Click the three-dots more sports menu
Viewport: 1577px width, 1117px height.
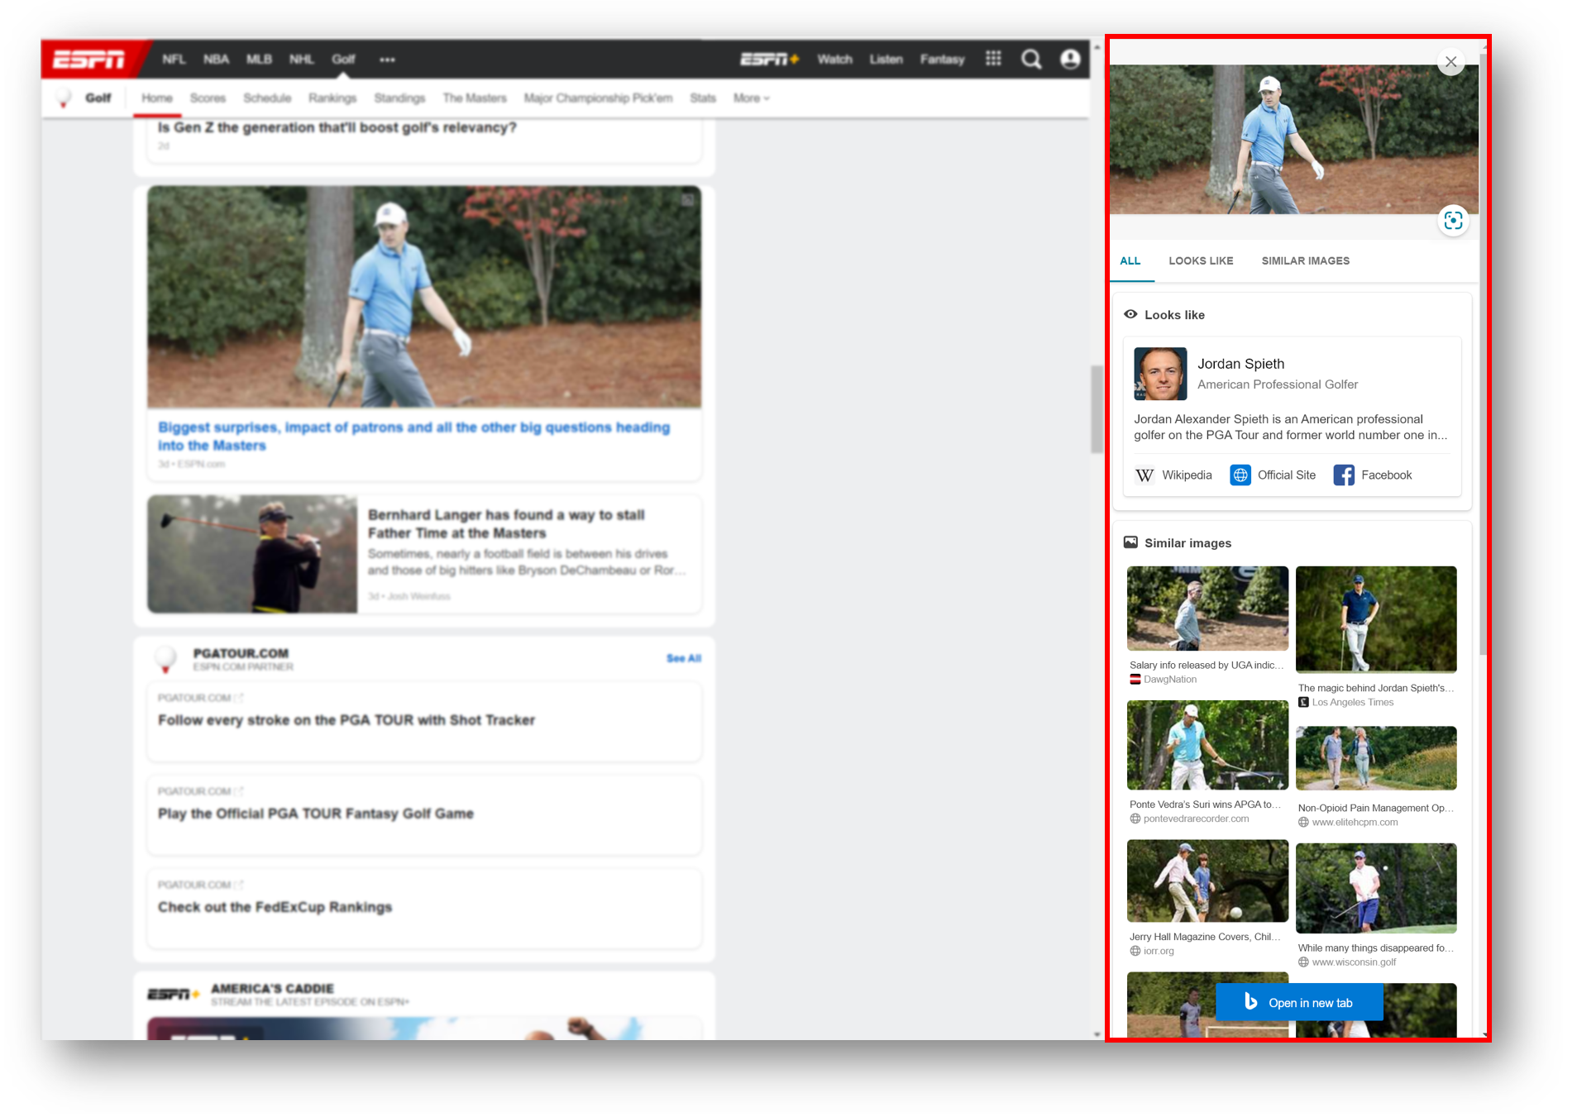pos(387,60)
